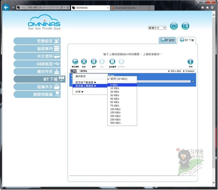The image size is (218, 190).
Task: Select BT 下載 in the sidebar
Action: 39,79
